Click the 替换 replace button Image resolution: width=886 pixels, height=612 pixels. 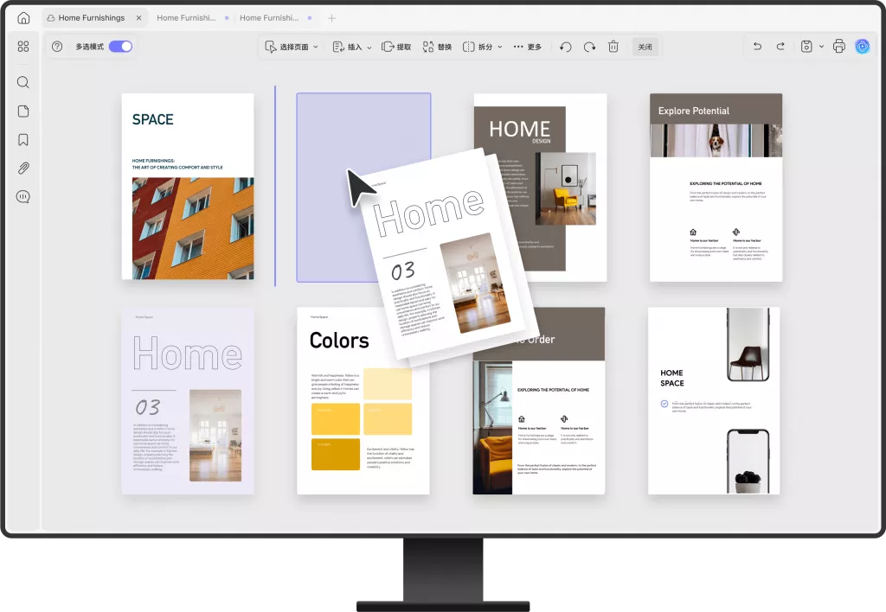pyautogui.click(x=437, y=47)
